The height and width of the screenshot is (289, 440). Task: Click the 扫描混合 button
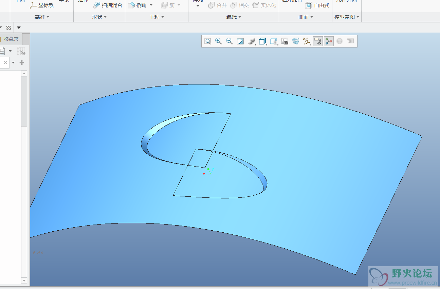(108, 5)
